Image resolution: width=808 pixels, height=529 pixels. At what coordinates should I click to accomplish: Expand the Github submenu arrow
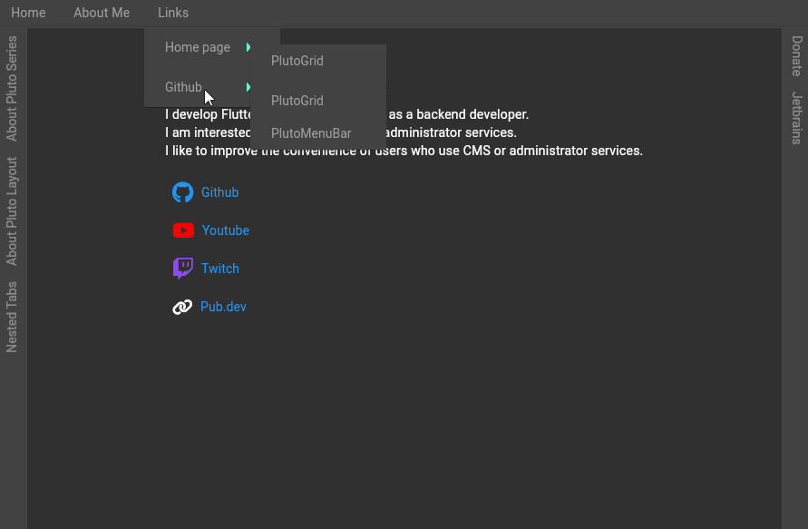click(248, 87)
